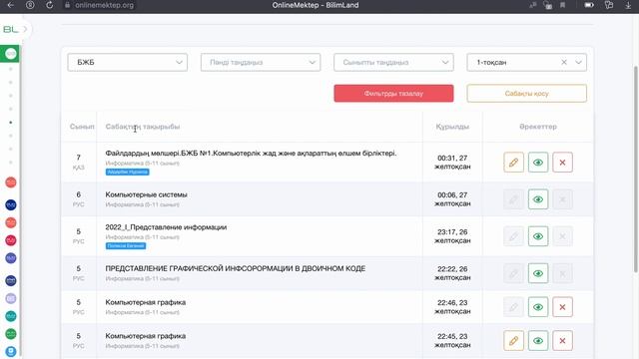639x359 pixels.
Task: Go back using the browser back arrow
Action: [11, 5]
